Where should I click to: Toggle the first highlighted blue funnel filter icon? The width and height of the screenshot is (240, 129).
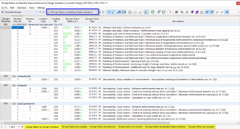[x=207, y=12]
